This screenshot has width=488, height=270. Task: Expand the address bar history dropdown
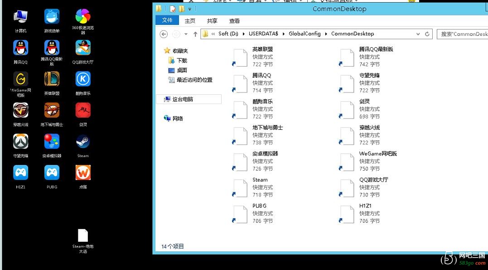(x=418, y=34)
